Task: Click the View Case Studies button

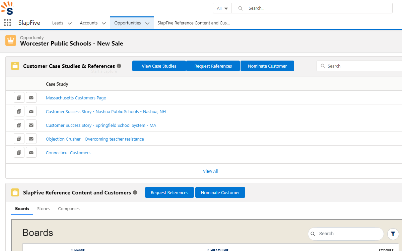Action: point(159,66)
